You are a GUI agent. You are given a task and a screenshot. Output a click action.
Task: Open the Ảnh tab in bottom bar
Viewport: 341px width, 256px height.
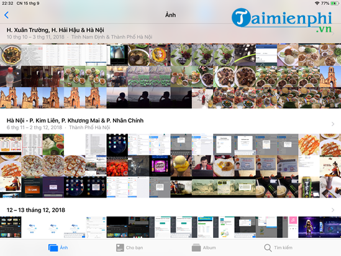58,247
